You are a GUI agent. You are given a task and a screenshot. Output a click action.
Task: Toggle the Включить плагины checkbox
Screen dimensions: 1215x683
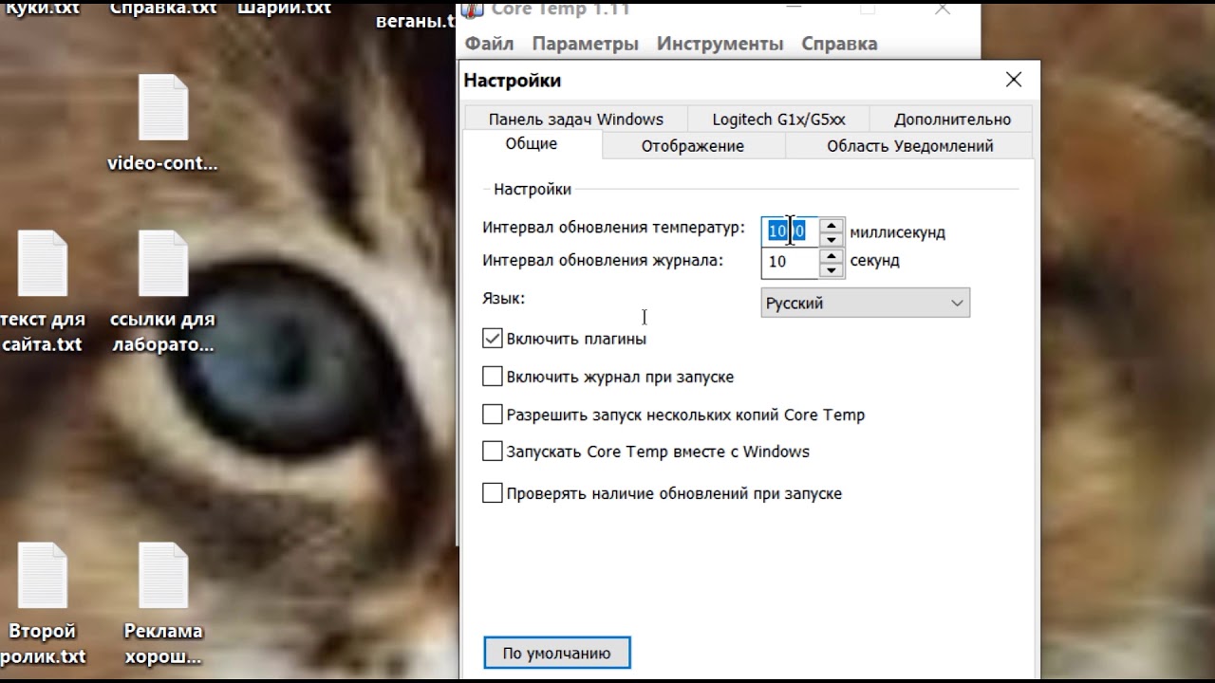coord(492,338)
